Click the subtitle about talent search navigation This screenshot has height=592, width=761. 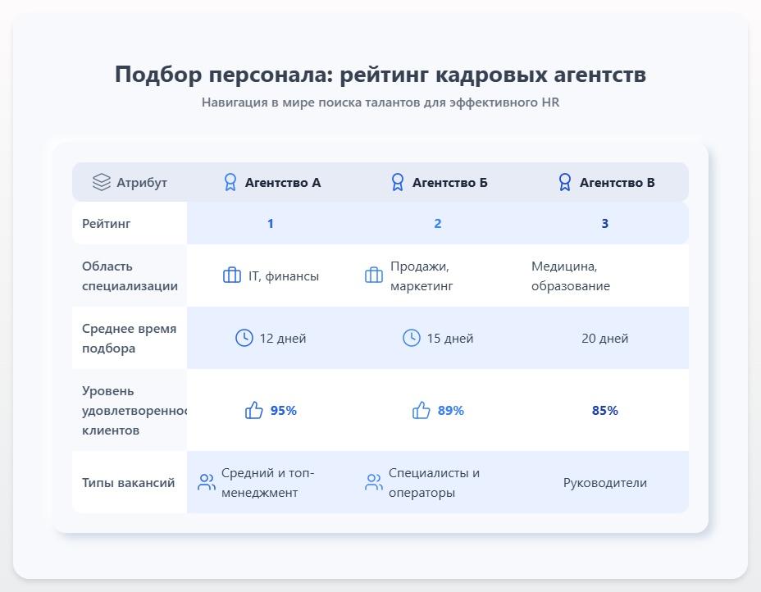(x=380, y=103)
